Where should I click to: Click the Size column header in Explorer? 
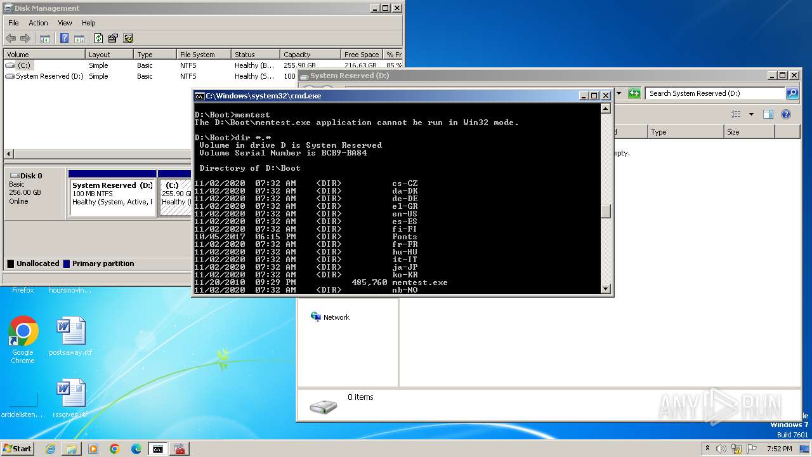point(749,132)
